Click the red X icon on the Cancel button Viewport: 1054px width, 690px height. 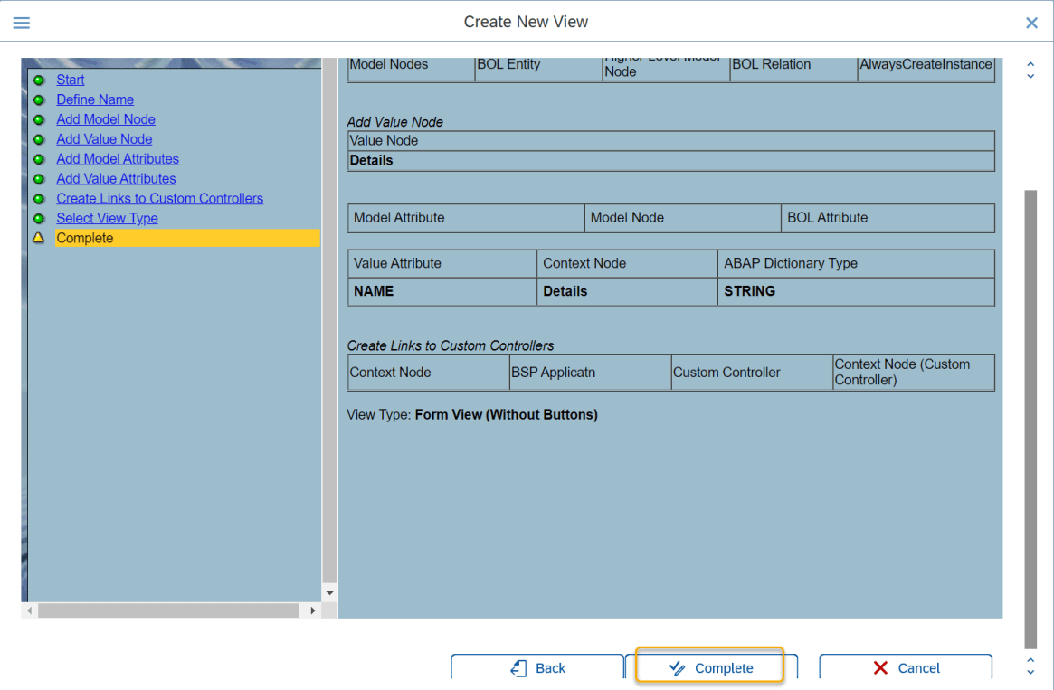(878, 667)
